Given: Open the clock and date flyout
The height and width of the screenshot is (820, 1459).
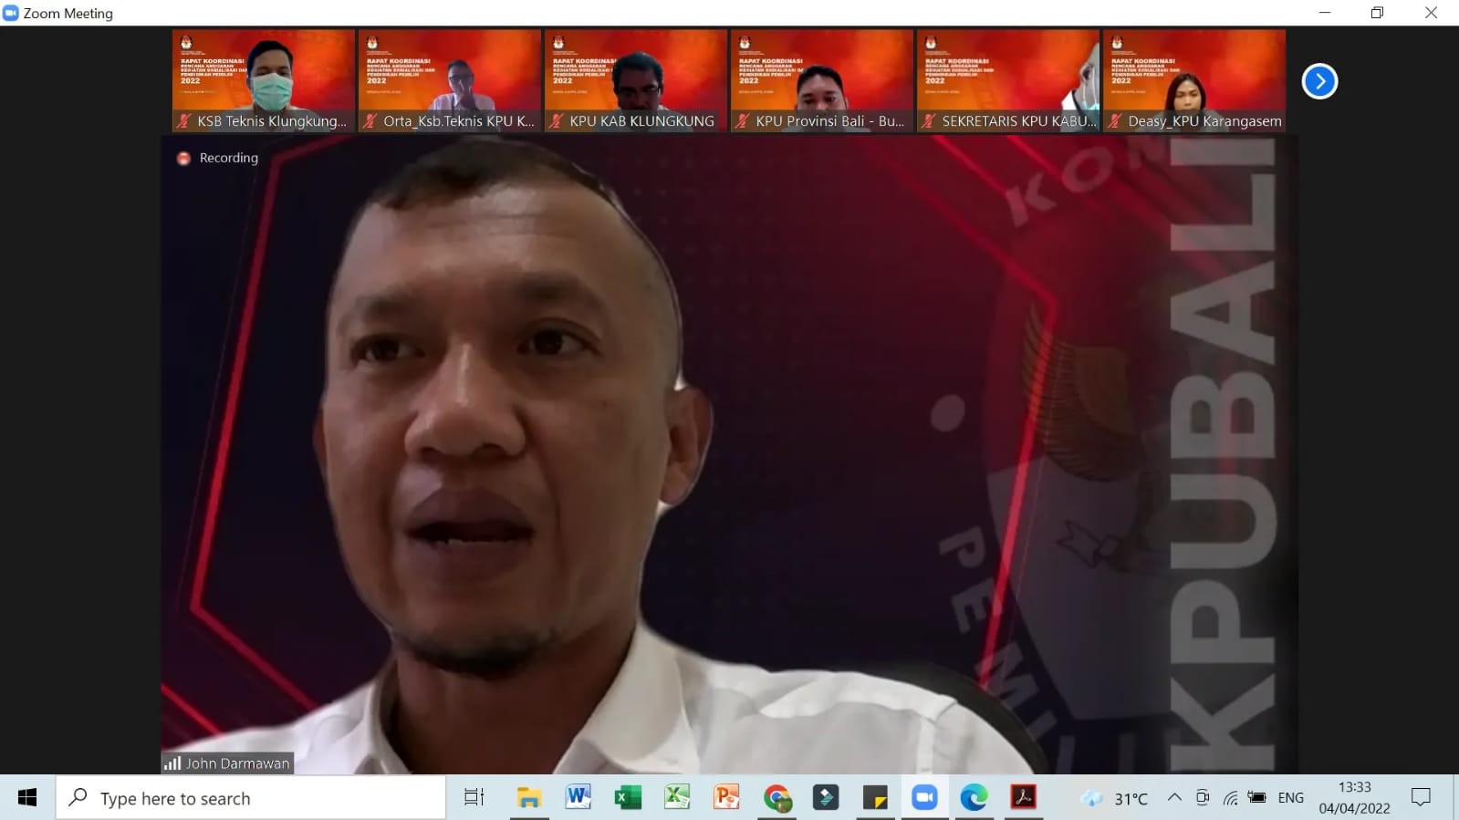Looking at the screenshot, I should [x=1354, y=798].
